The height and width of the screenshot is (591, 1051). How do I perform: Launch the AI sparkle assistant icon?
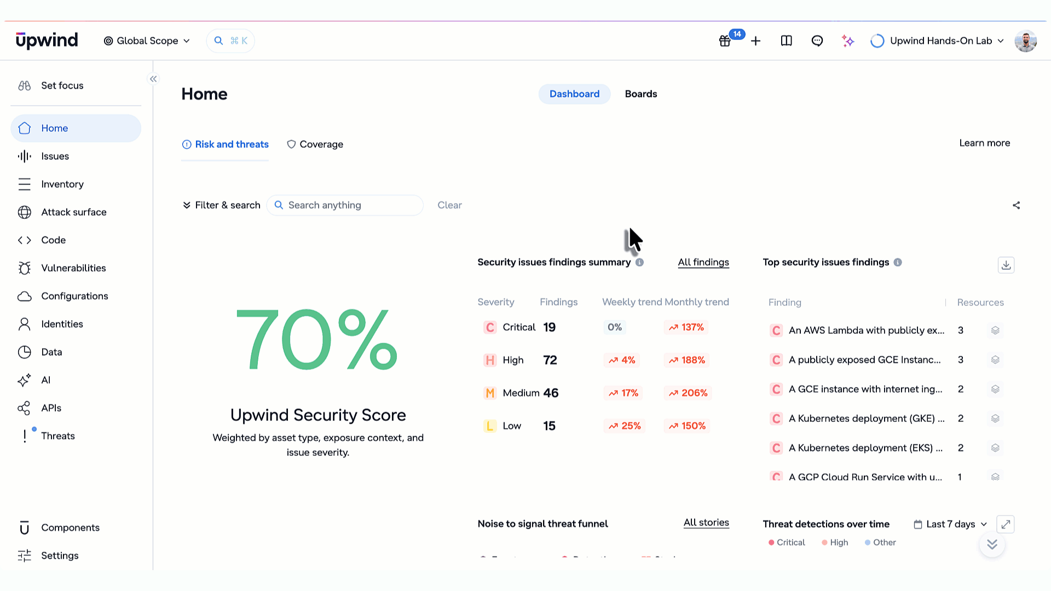(848, 41)
